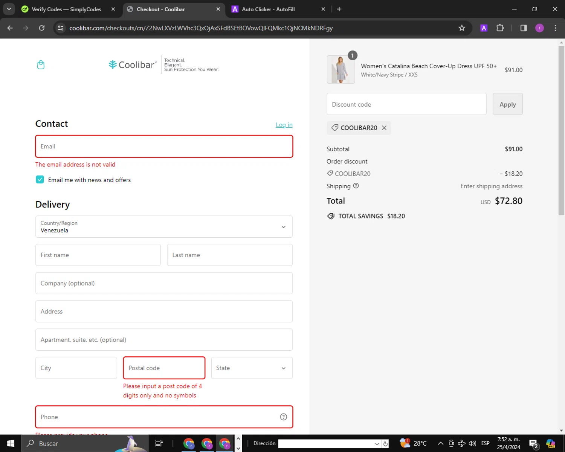This screenshot has height=452, width=565.
Task: Click the Last name field
Action: pyautogui.click(x=230, y=255)
